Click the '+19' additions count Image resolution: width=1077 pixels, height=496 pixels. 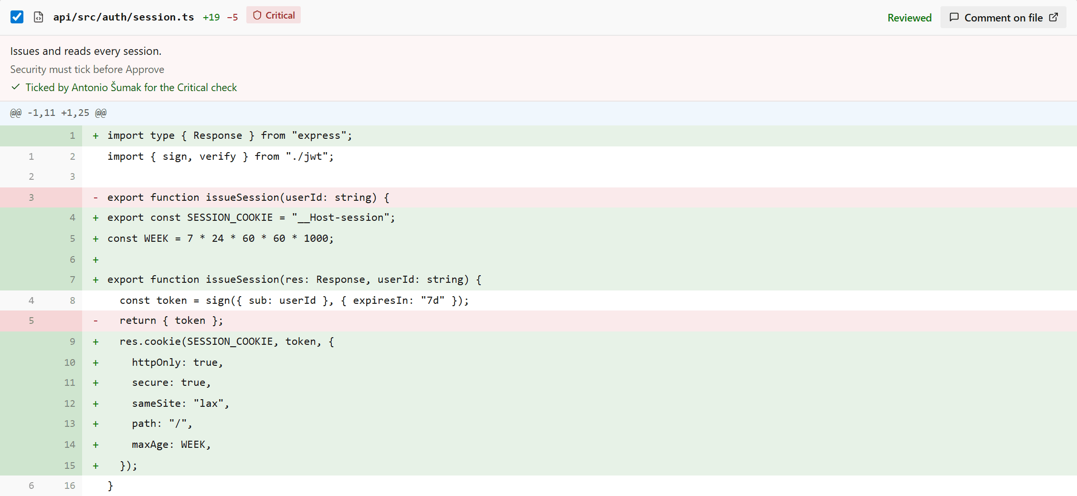coord(211,18)
